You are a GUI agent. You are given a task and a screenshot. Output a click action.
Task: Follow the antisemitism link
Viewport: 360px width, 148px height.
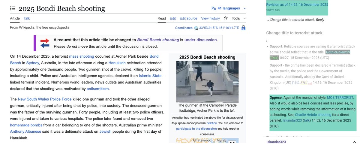point(98,89)
